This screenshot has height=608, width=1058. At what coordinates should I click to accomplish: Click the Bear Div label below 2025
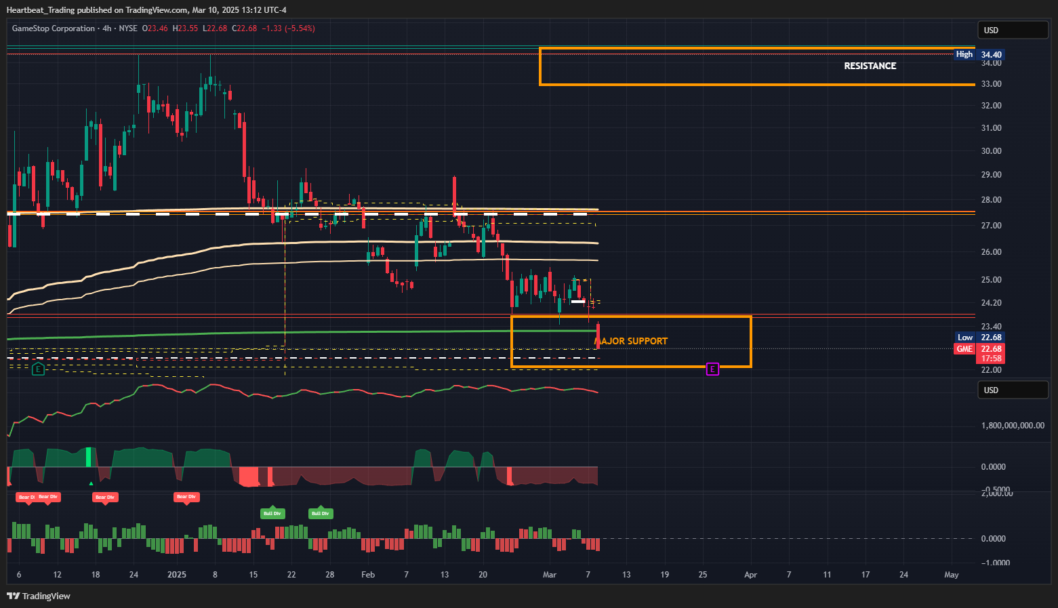pyautogui.click(x=186, y=497)
